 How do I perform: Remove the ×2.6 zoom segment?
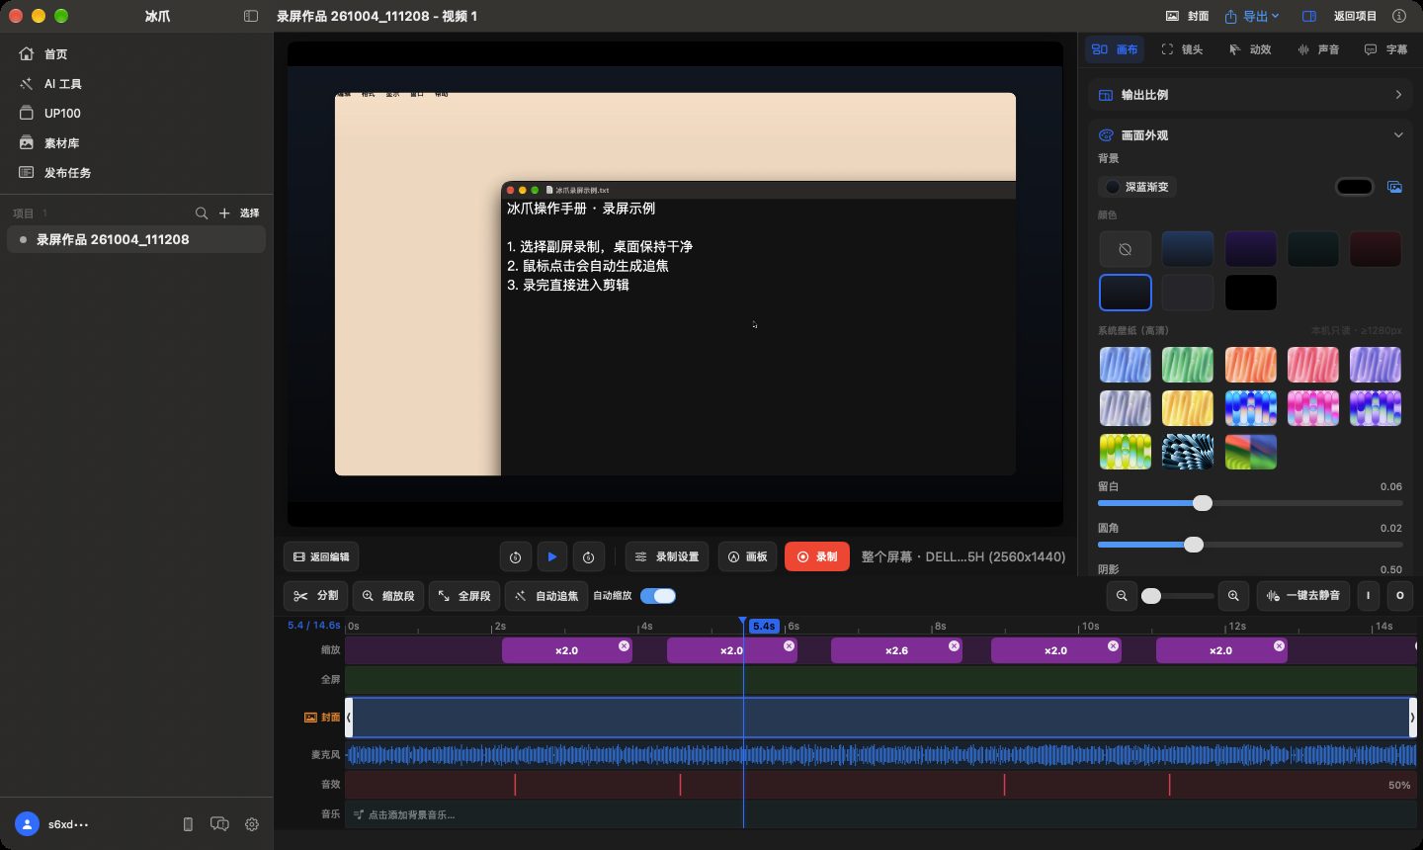point(954,645)
